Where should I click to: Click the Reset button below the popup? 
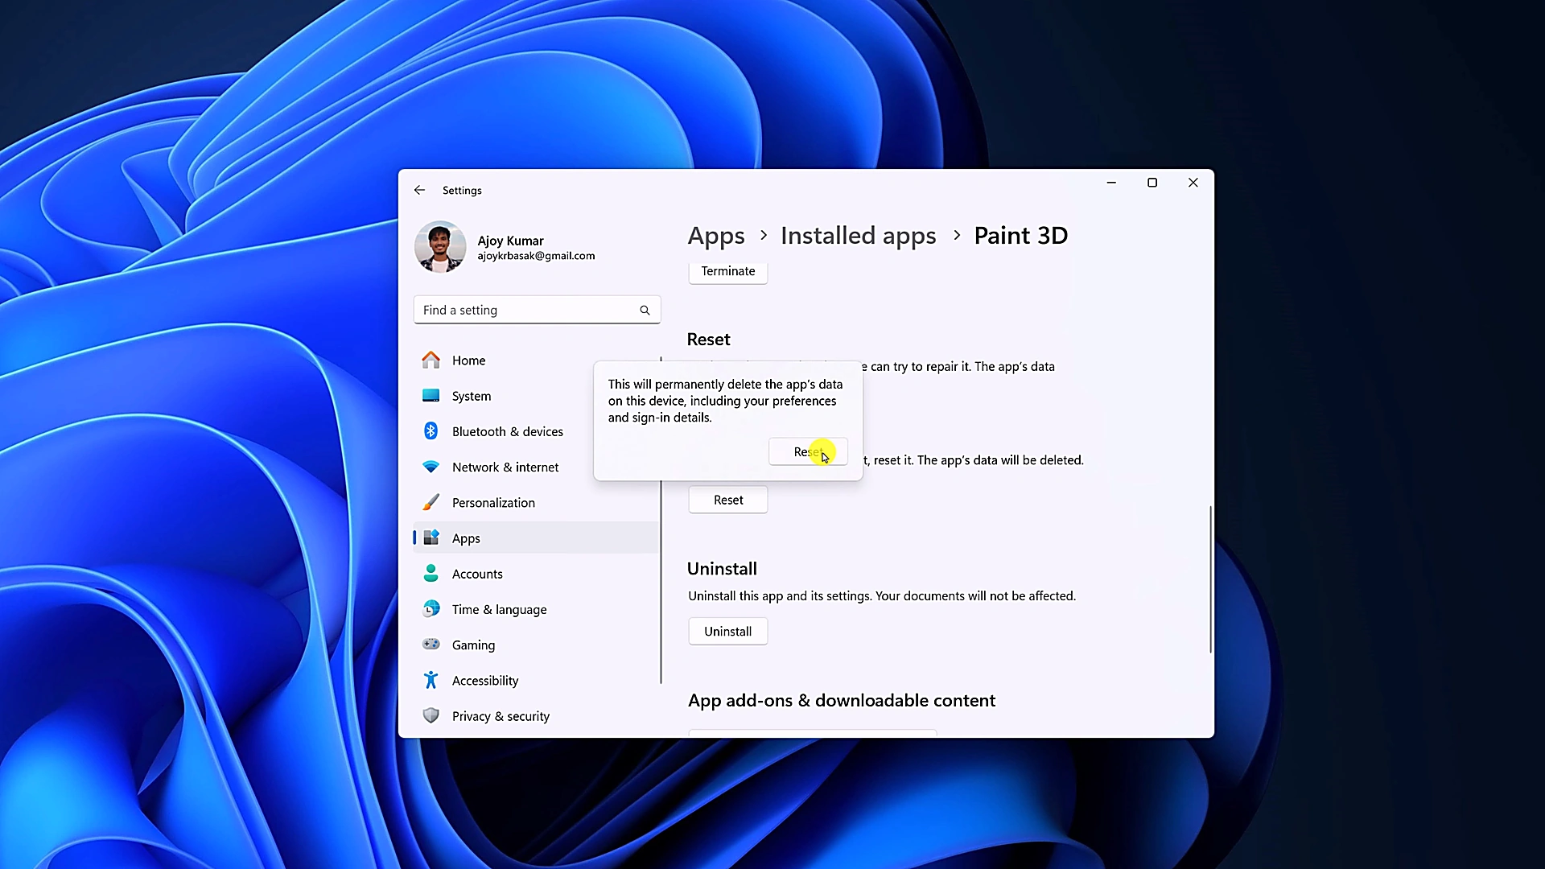coord(728,500)
